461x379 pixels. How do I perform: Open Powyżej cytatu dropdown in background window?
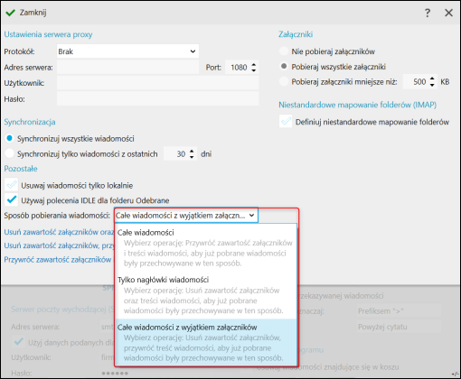(x=399, y=327)
